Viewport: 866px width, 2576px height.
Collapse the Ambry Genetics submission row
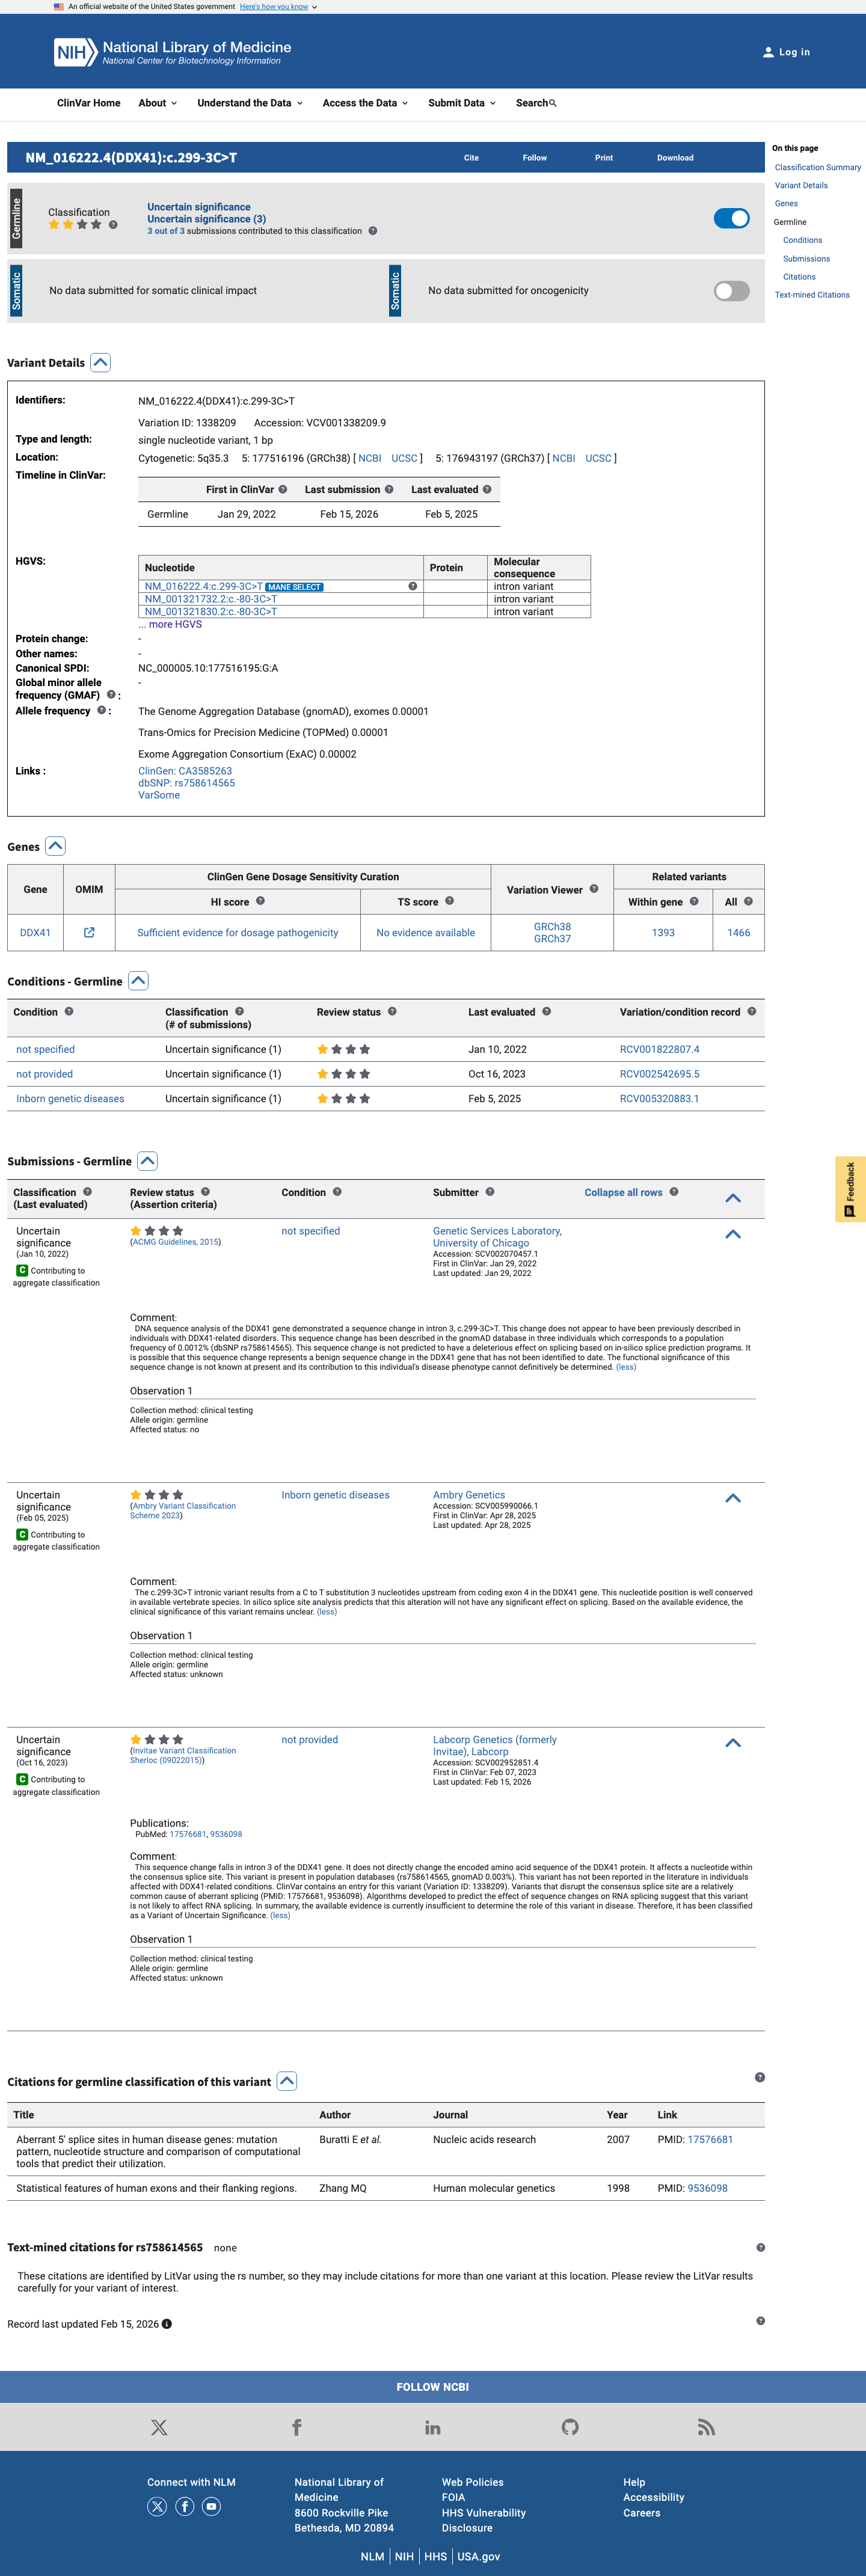point(733,1498)
